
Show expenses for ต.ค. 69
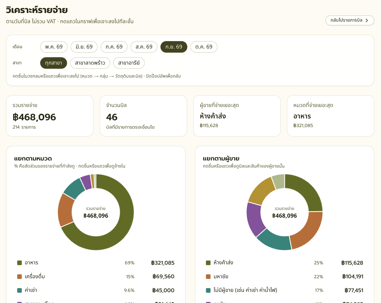(x=204, y=47)
